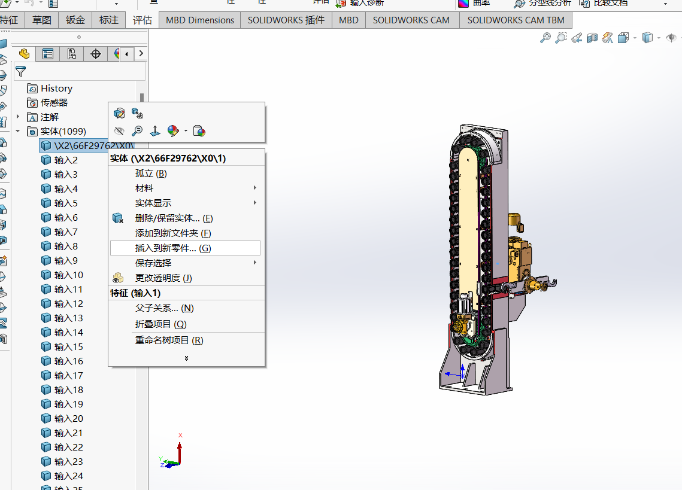
Task: Click Dynamic Annotation Views icon
Action: click(x=608, y=38)
